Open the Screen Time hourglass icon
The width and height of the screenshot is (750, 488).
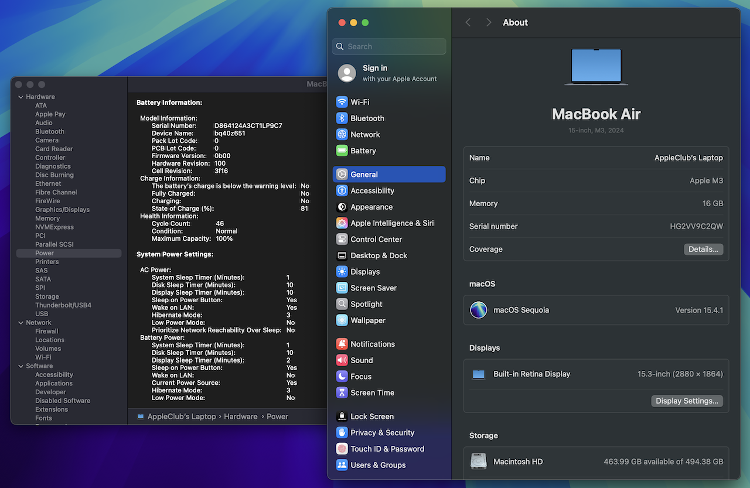click(x=342, y=393)
